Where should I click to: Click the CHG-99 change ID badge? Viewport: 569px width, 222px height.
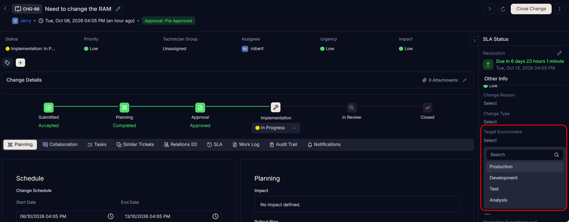point(27,9)
